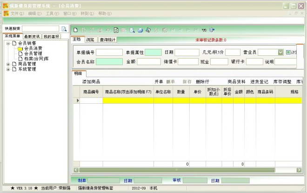Click the red 未审核记录条数:0 text
The width and height of the screenshot is (307, 193).
(211, 40)
